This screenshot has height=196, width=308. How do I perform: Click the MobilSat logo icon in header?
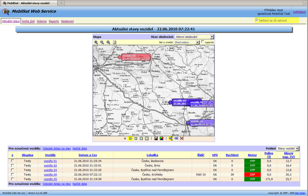tap(6, 12)
